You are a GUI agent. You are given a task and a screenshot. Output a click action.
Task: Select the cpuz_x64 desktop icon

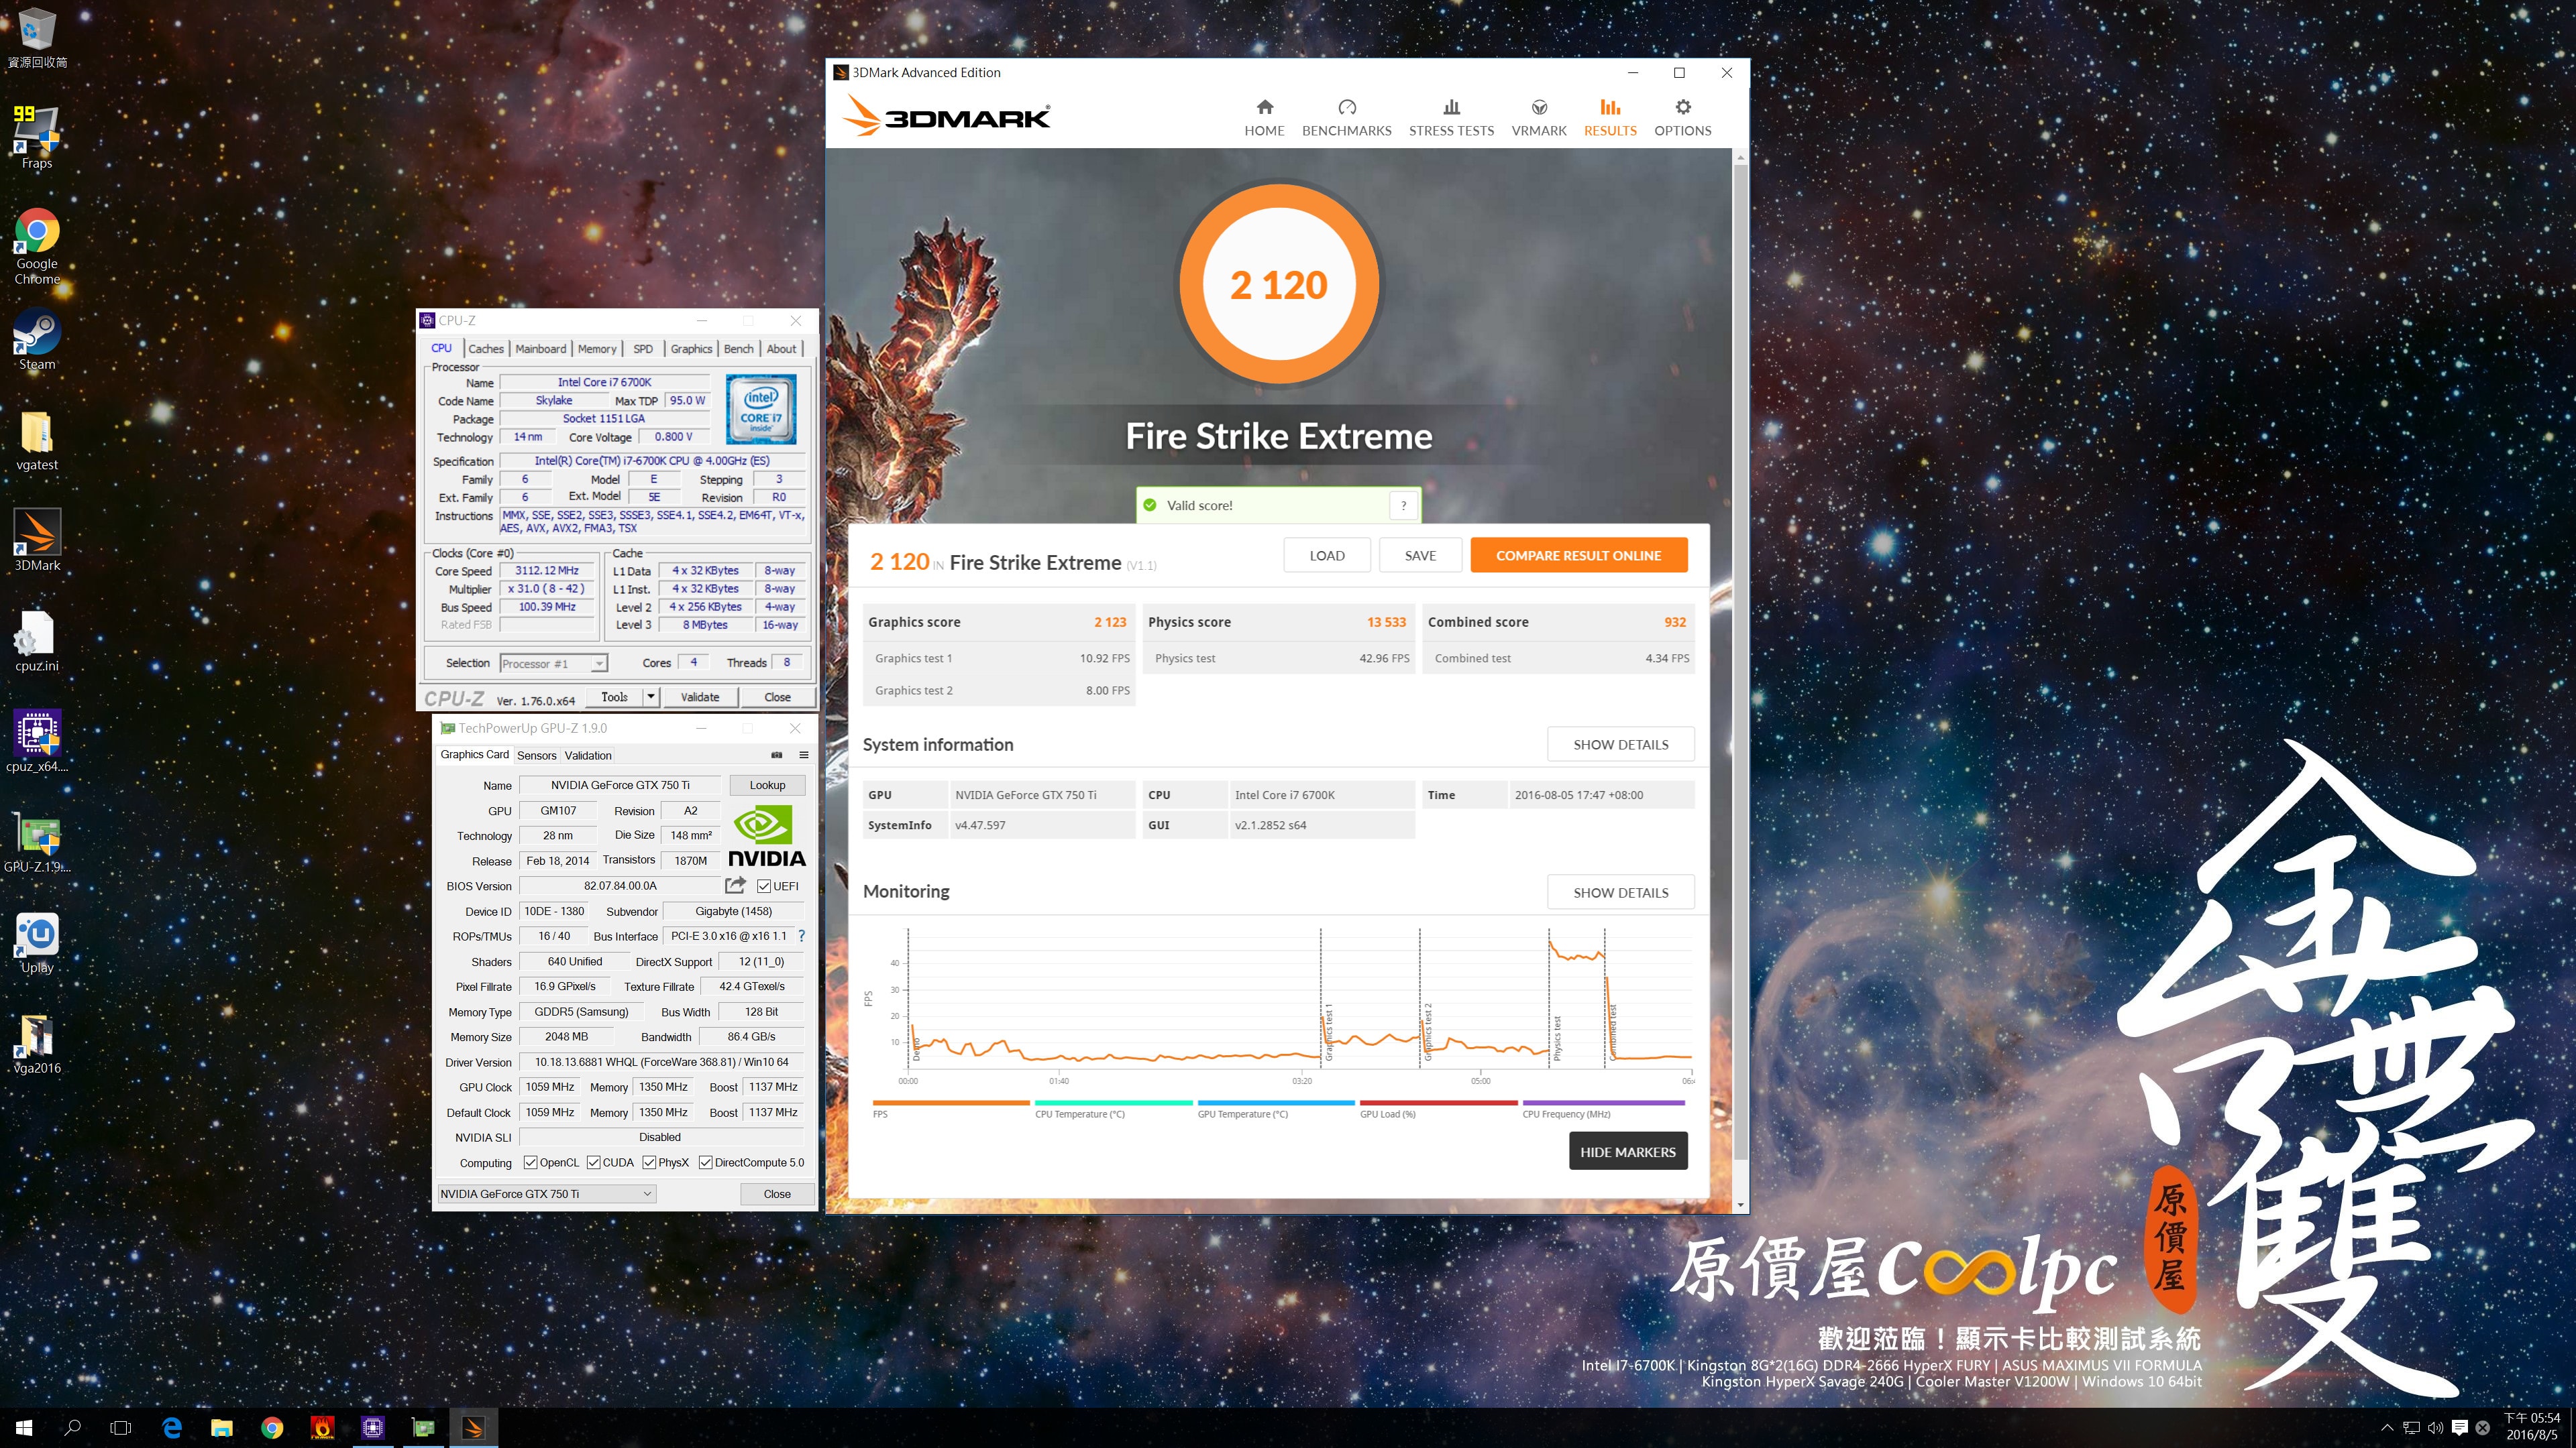point(37,741)
